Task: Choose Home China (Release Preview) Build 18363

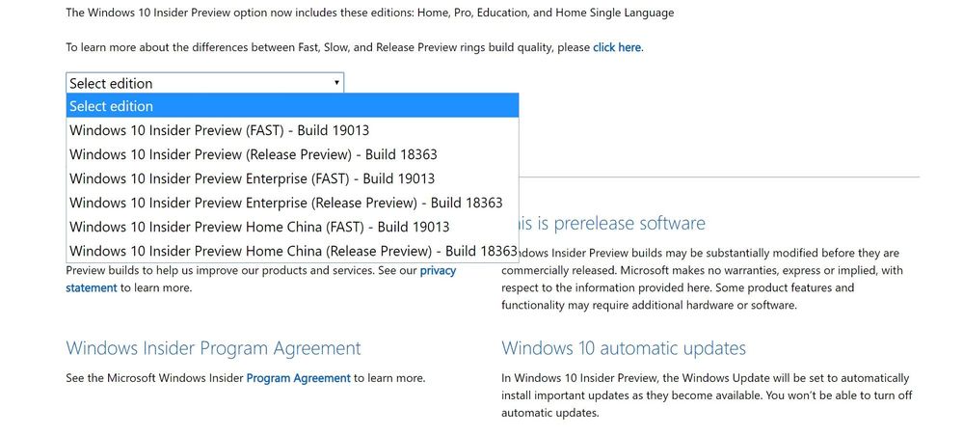Action: pyautogui.click(x=292, y=250)
